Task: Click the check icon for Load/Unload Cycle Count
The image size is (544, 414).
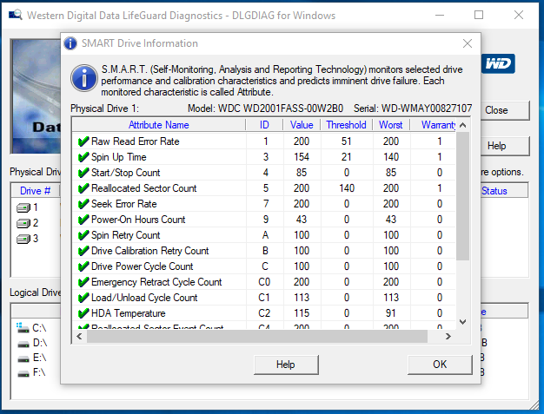Action: pos(83,297)
